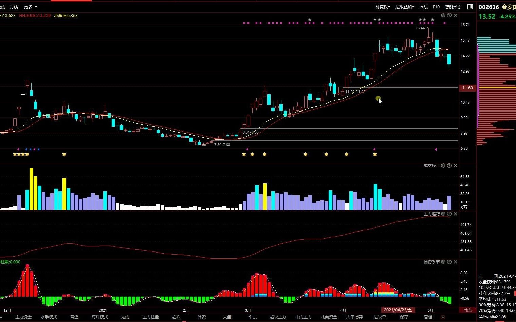Select 画线 drawing tool
Image resolution: width=516 pixels, height=322 pixels.
tap(424, 7)
